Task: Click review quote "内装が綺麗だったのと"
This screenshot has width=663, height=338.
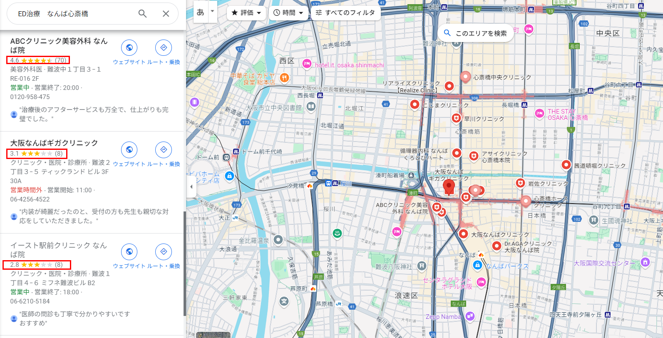Action: 94,216
